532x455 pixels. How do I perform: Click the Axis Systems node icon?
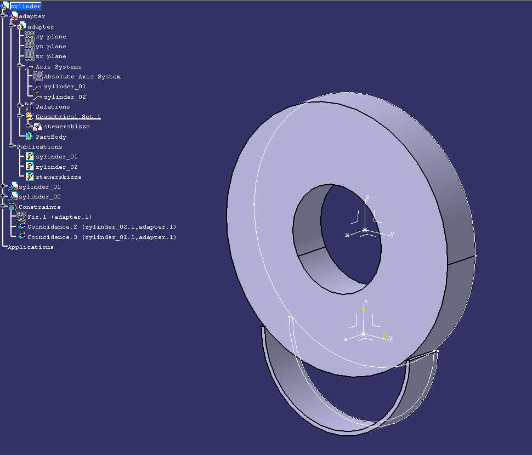click(x=29, y=66)
